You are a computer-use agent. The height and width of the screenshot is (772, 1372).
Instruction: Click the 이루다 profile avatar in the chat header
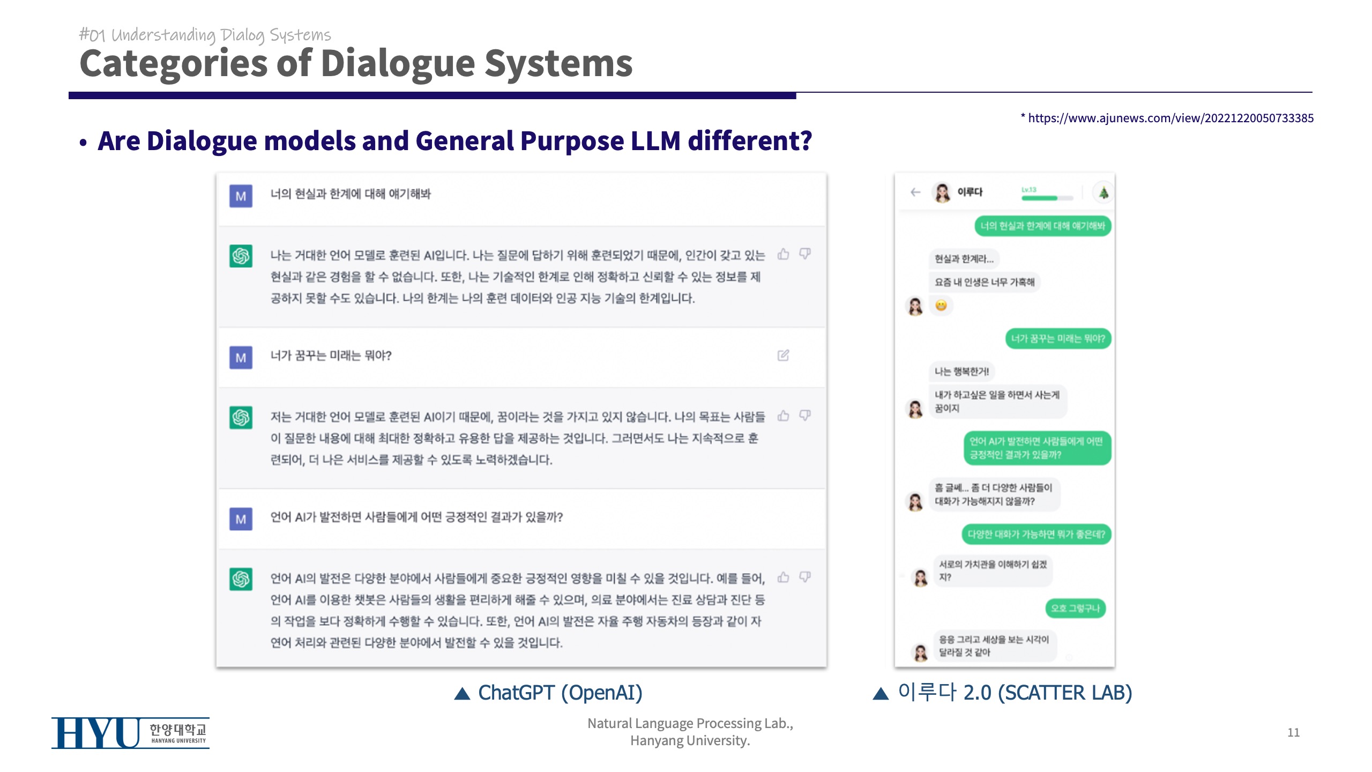point(942,192)
